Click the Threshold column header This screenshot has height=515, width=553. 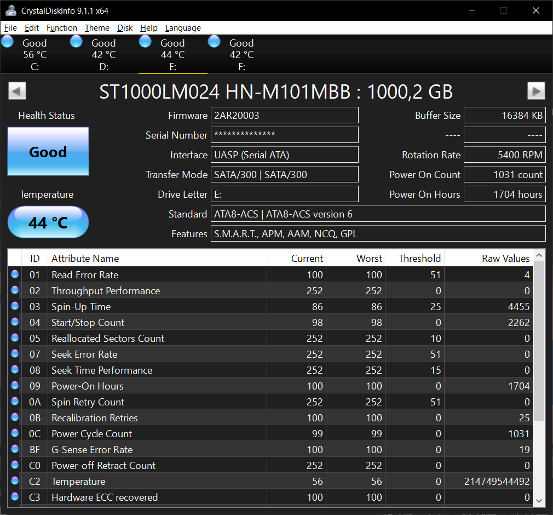[415, 259]
